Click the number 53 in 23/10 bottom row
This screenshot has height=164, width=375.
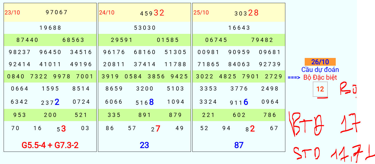click(61, 129)
